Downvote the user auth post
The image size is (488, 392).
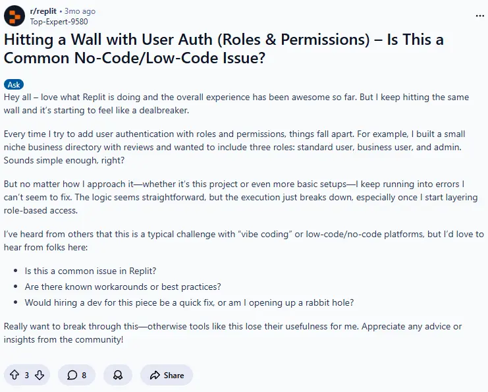point(40,375)
